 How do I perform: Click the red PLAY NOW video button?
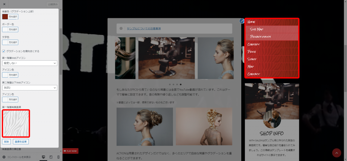(70, 151)
